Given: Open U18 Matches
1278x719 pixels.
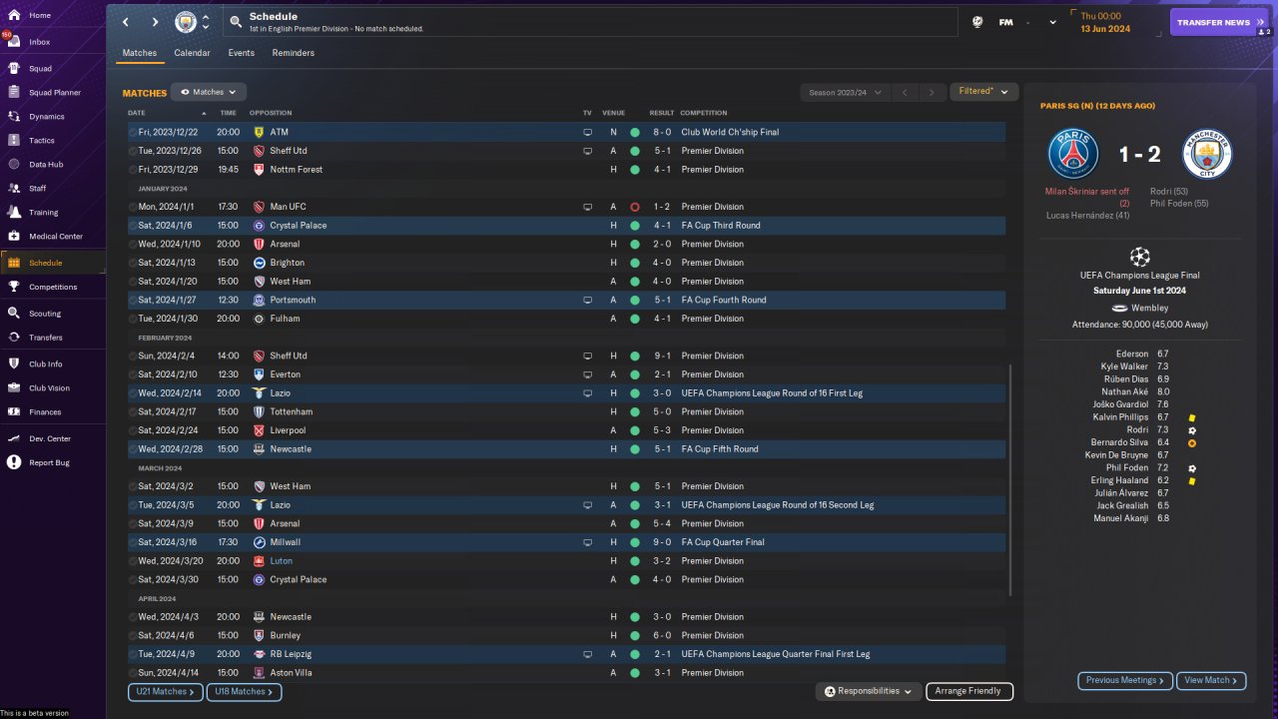Looking at the screenshot, I should coord(244,691).
